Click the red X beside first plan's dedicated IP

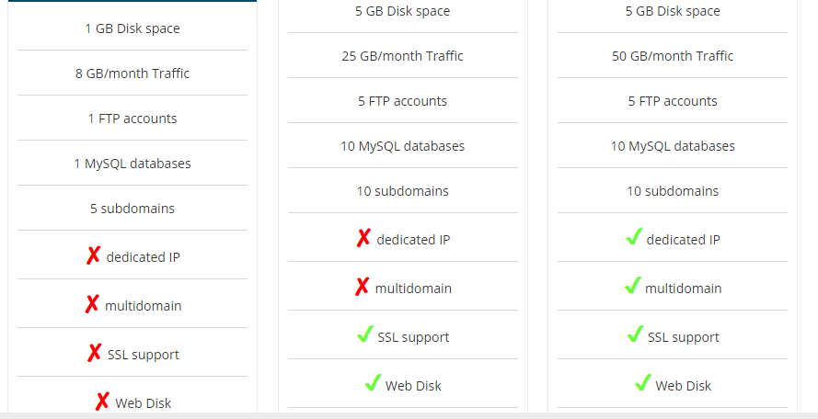pyautogui.click(x=93, y=255)
